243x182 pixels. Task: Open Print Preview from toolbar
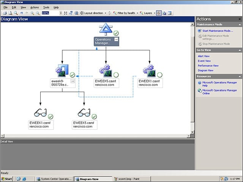pyautogui.click(x=10, y=13)
